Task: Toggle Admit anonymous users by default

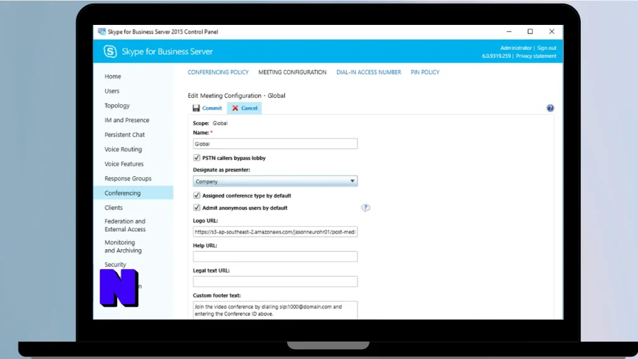Action: (196, 208)
